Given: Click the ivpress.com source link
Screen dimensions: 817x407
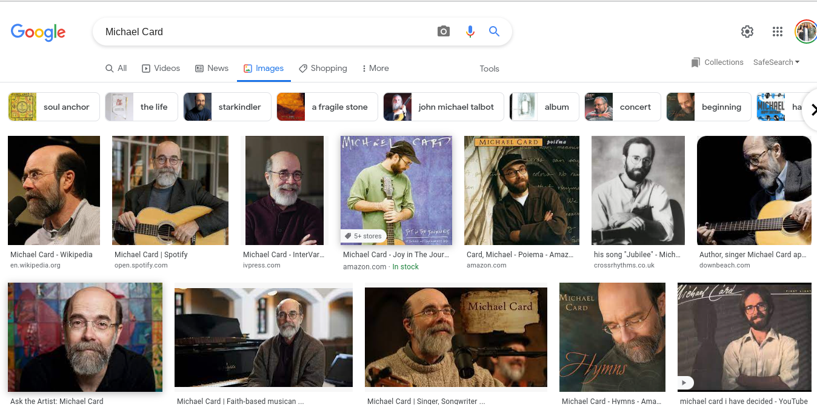Looking at the screenshot, I should [262, 266].
